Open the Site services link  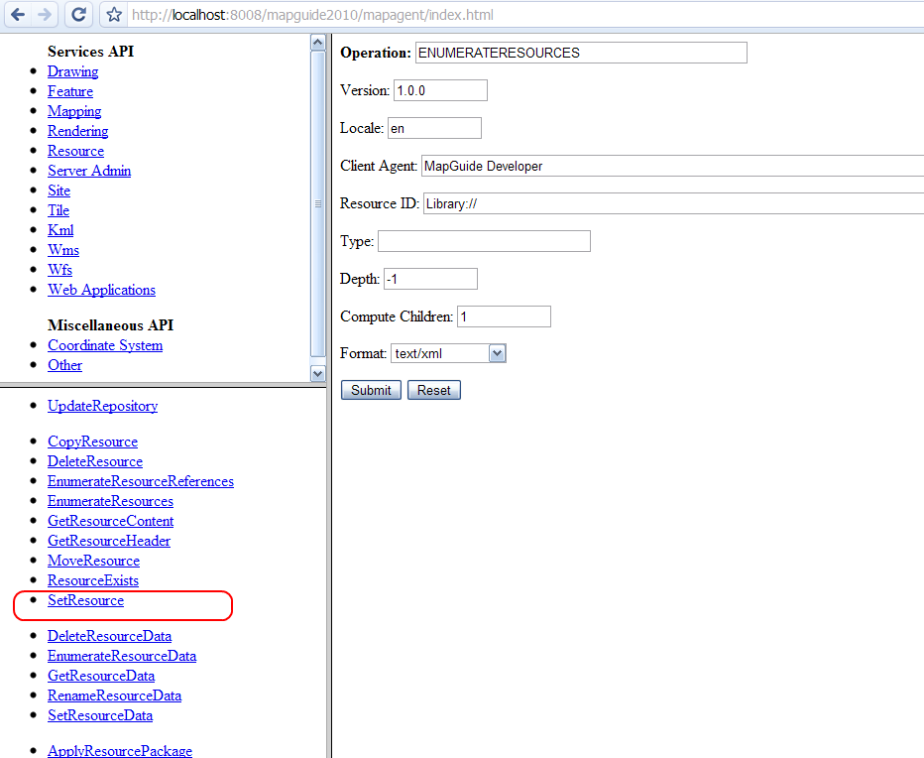click(58, 190)
